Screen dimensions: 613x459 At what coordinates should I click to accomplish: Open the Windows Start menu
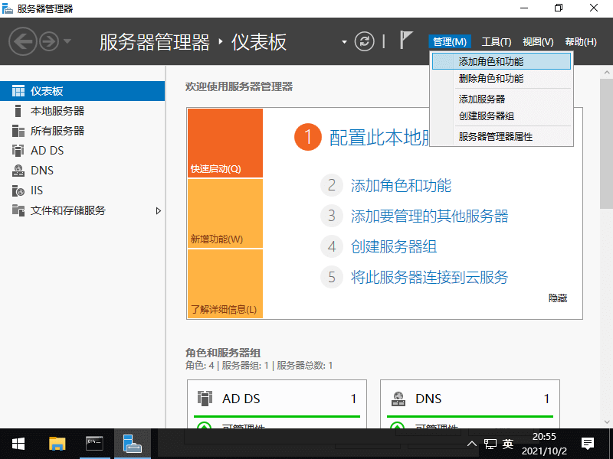[18, 444]
